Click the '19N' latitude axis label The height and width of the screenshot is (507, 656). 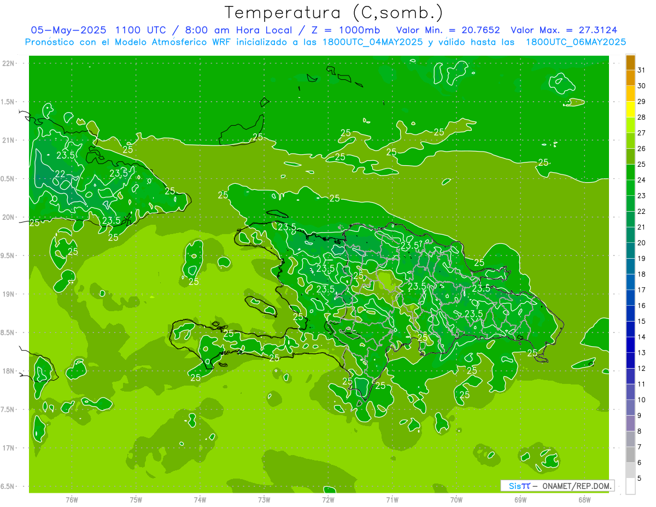click(8, 294)
